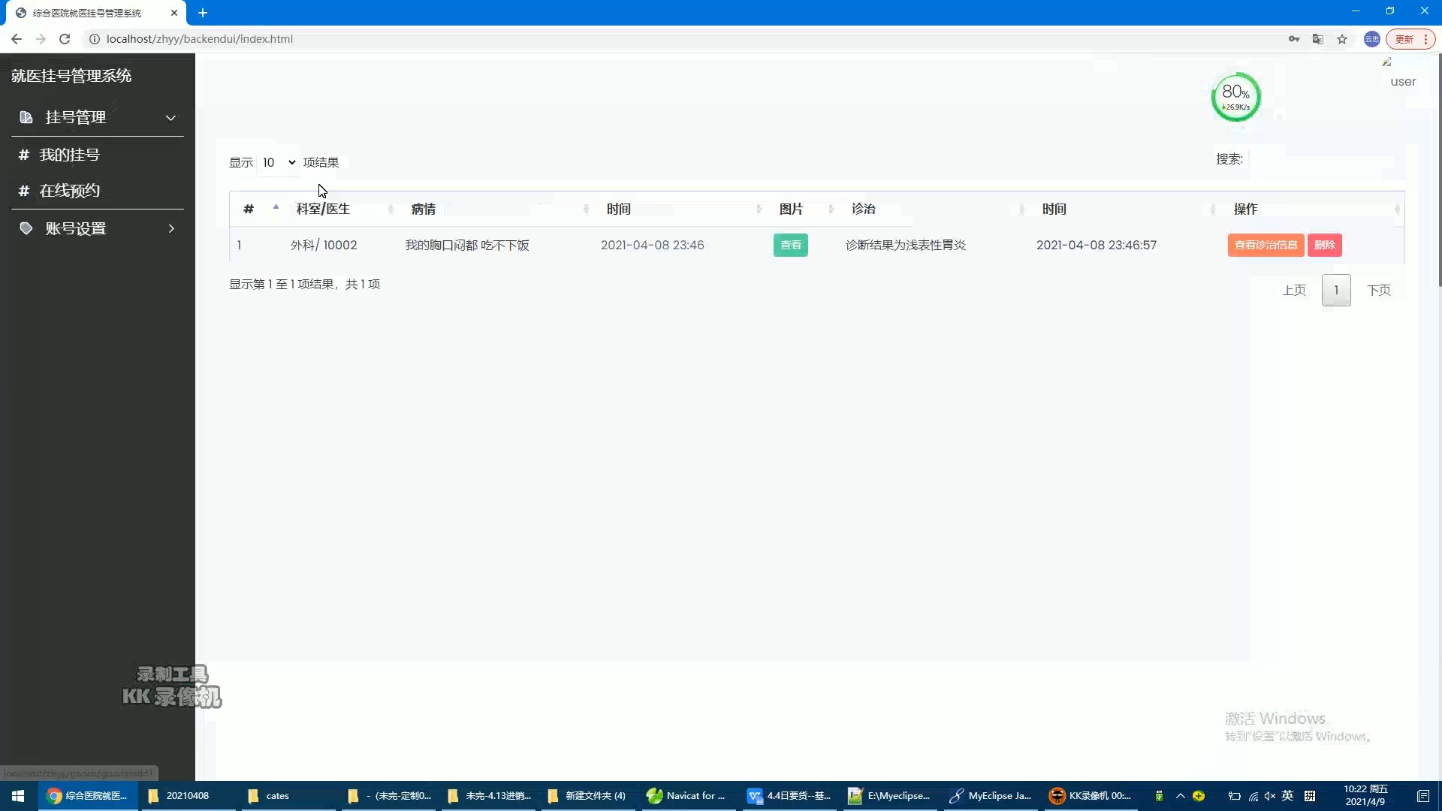The width and height of the screenshot is (1442, 811).
Task: Sort by 科室/医生 column header
Action: (x=340, y=209)
